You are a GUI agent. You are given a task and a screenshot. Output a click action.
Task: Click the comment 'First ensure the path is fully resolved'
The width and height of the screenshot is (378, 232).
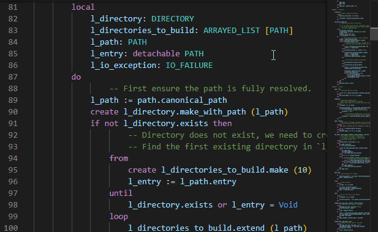coord(211,89)
